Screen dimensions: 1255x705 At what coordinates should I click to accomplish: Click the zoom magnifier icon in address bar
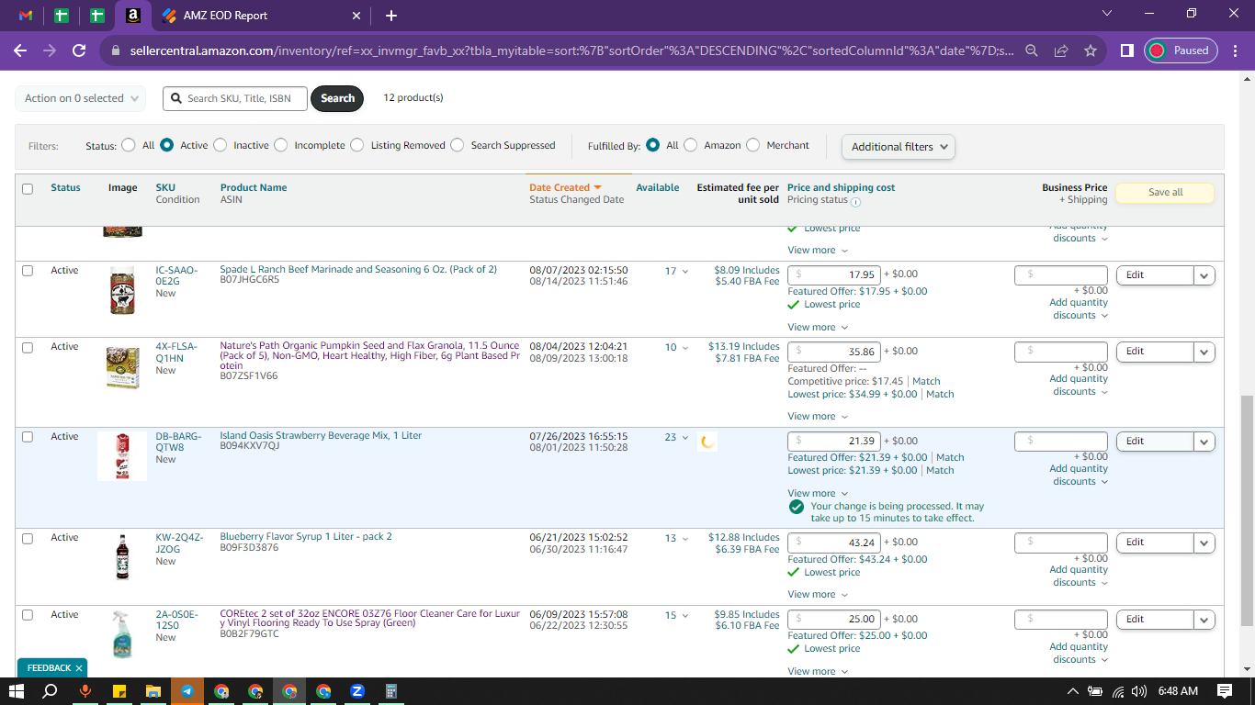(1032, 50)
